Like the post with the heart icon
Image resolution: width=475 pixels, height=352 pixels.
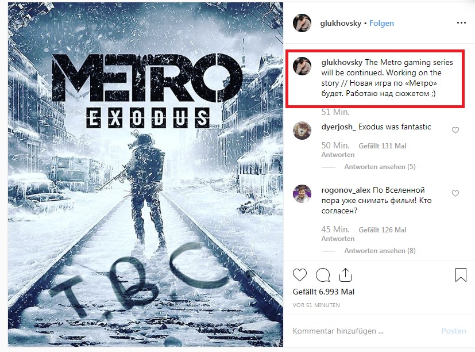click(x=300, y=276)
